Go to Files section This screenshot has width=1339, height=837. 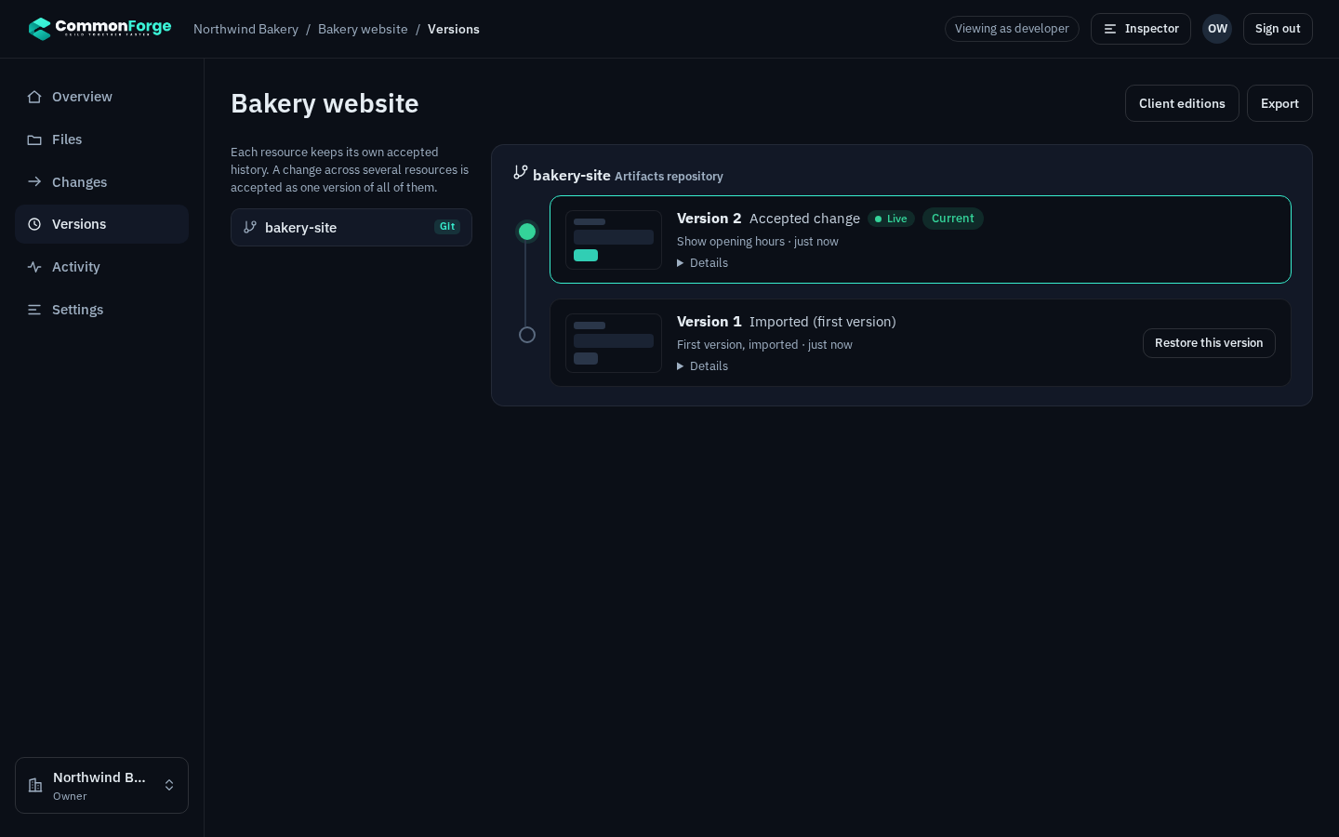[101, 139]
